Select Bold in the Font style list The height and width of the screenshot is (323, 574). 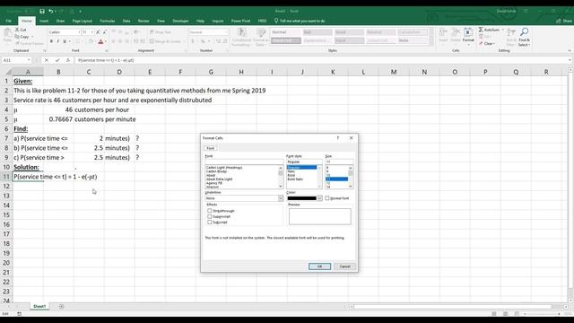291,176
